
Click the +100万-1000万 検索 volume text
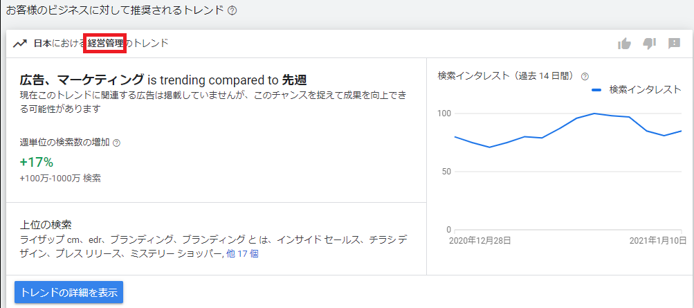[60, 178]
